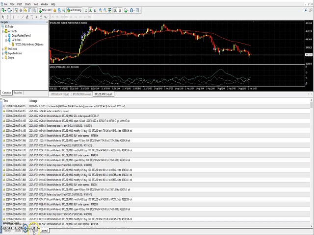Select the Trendline drawing tool
The height and width of the screenshot is (235, 314).
23,17
